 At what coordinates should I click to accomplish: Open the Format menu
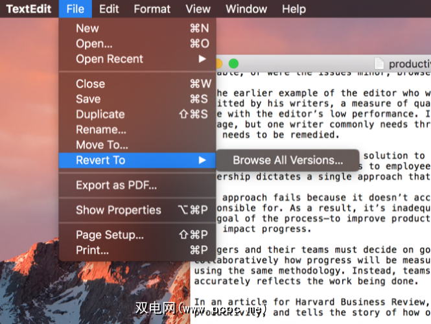tap(152, 9)
